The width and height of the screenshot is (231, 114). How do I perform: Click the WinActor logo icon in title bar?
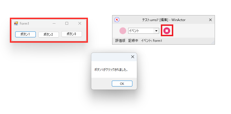(x=117, y=20)
